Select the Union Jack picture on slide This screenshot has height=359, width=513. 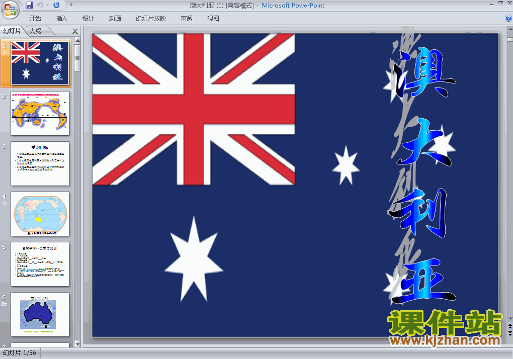point(194,110)
